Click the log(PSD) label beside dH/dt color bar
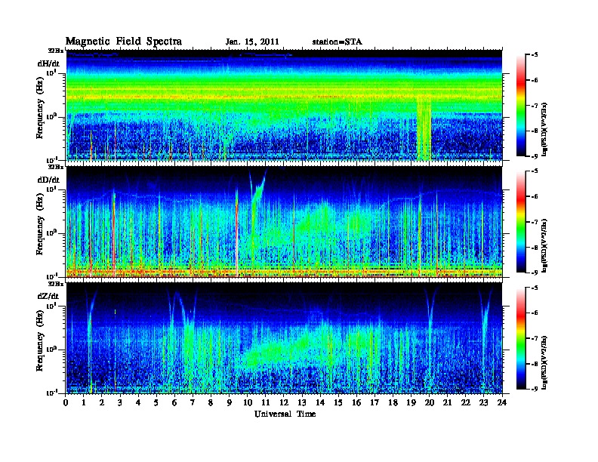This screenshot has width=598, height=462. tap(544, 129)
